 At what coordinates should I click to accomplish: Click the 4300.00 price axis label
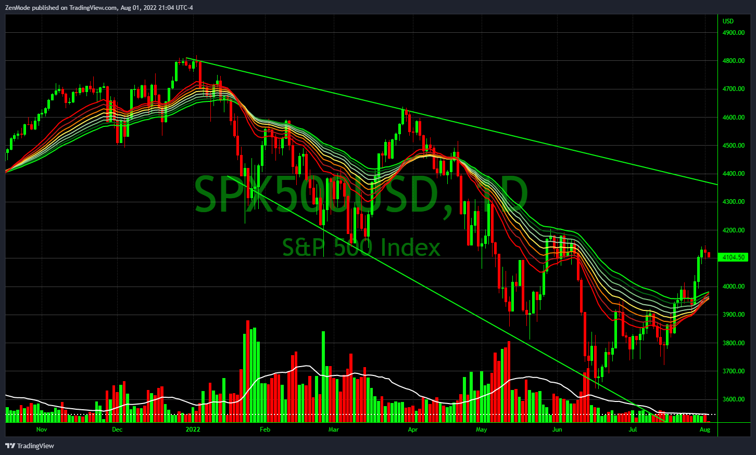(733, 202)
